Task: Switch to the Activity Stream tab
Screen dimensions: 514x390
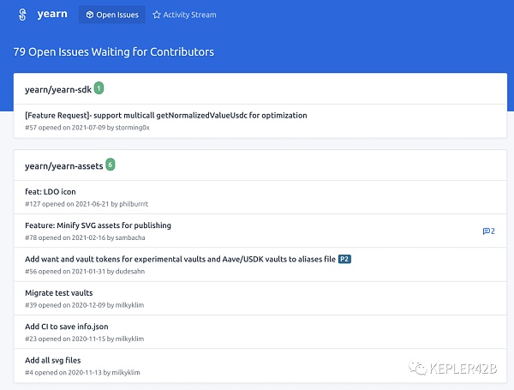Action: point(184,15)
